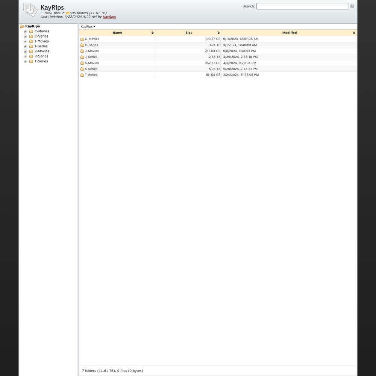This screenshot has width=376, height=376.
Task: Click the date '2/24/2024, 11:22:05 PM'
Action: click(x=241, y=75)
